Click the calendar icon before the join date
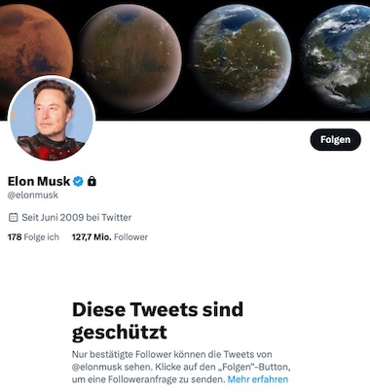 pos(13,217)
